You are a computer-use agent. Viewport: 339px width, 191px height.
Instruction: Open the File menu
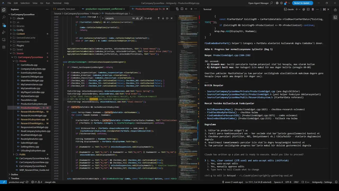tap(9, 3)
